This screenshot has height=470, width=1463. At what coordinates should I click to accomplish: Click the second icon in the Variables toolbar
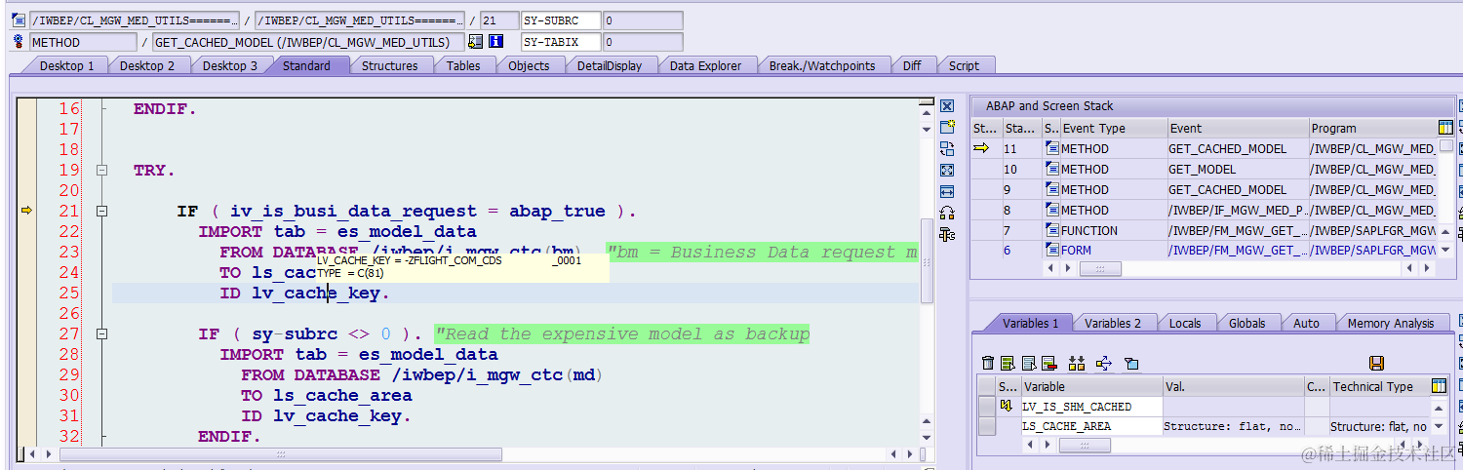click(x=1008, y=363)
